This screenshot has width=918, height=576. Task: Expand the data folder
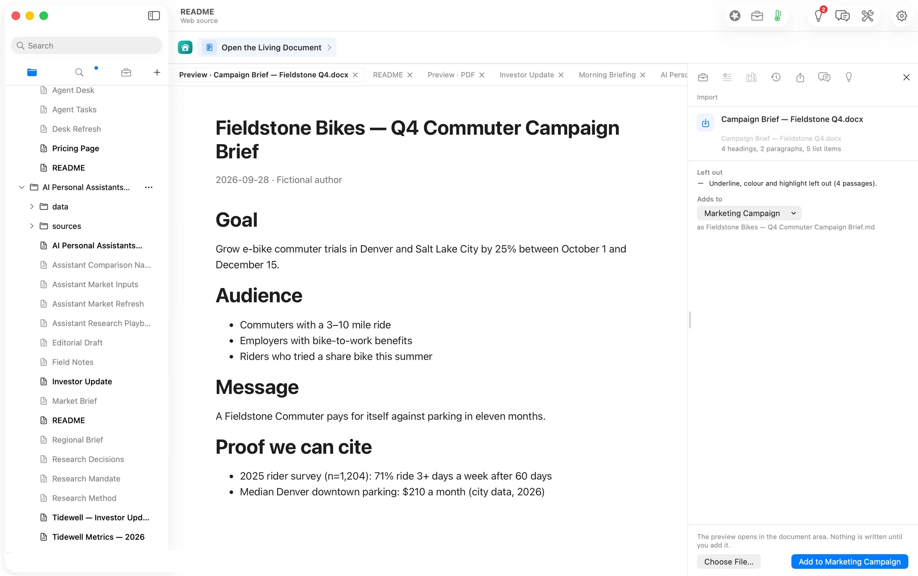coord(32,207)
